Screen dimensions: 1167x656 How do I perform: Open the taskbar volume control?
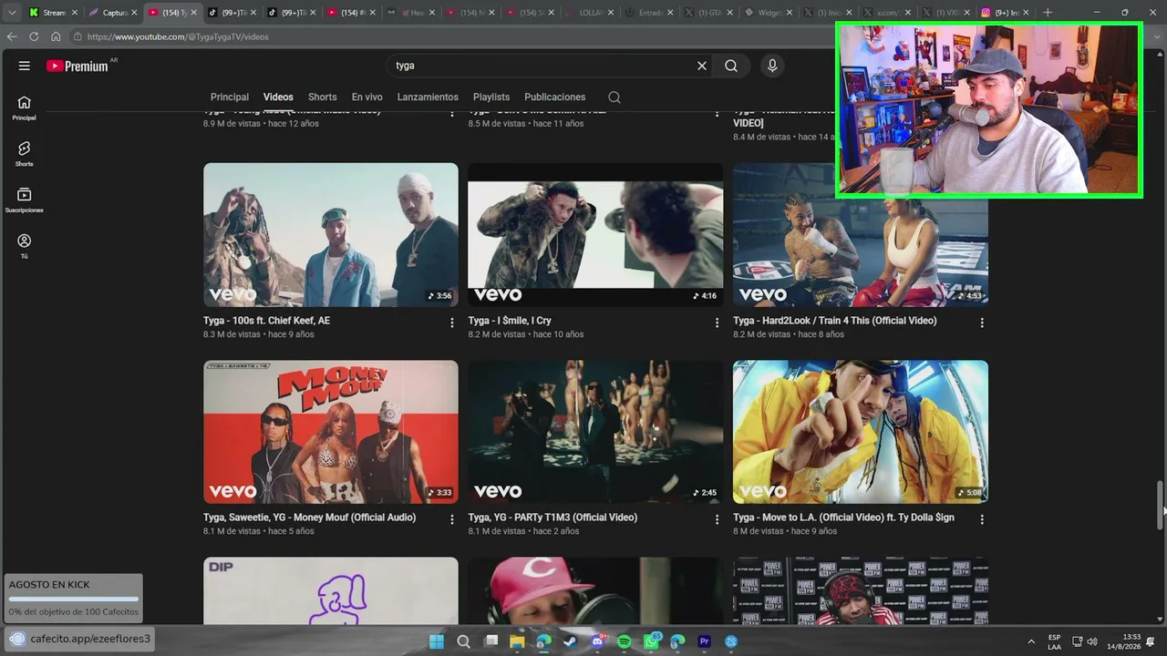coord(1092,641)
